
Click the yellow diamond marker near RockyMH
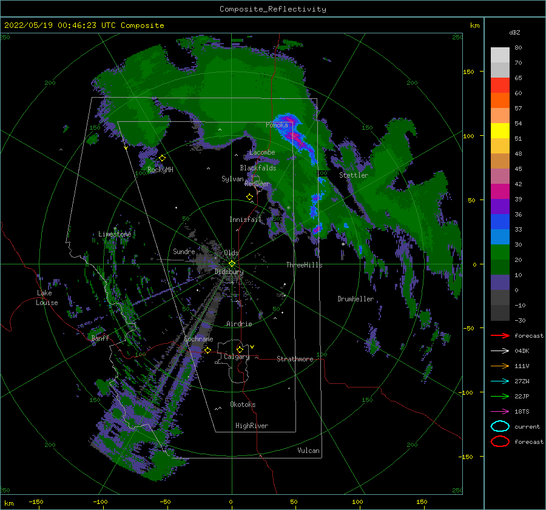point(162,158)
